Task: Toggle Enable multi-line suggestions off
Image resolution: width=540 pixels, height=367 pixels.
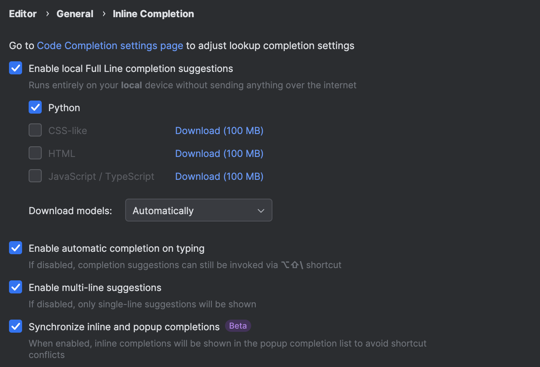Action: (x=15, y=287)
